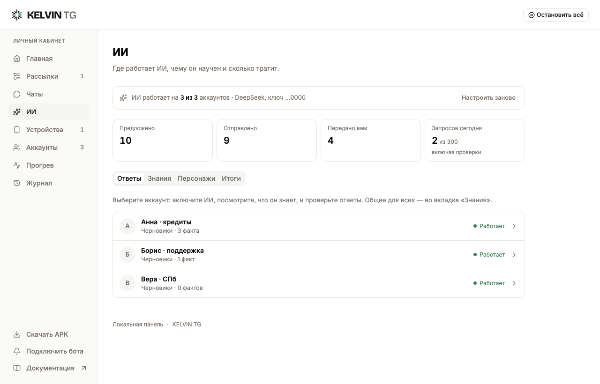Click the Работает status of Борис · поддержка

tap(489, 255)
